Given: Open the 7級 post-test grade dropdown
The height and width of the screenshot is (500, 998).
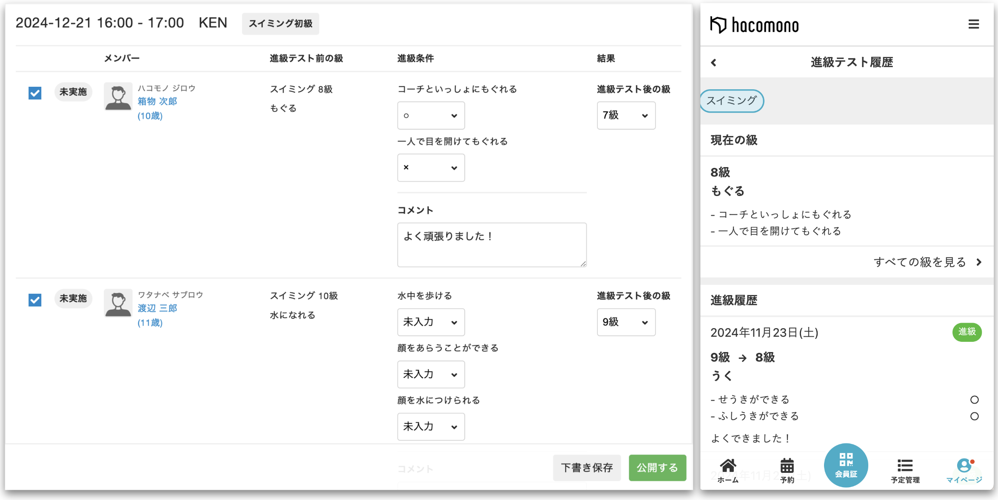Looking at the screenshot, I should (626, 116).
